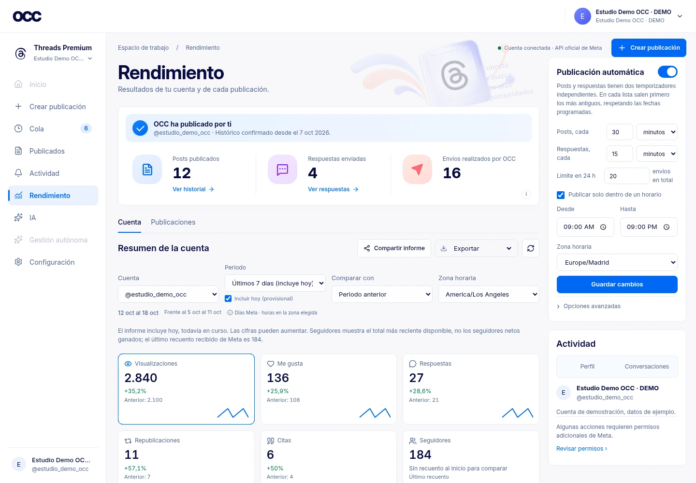Image resolution: width=696 pixels, height=483 pixels.
Task: Click the Respuestas bubble icon in metrics
Action: [x=413, y=364]
